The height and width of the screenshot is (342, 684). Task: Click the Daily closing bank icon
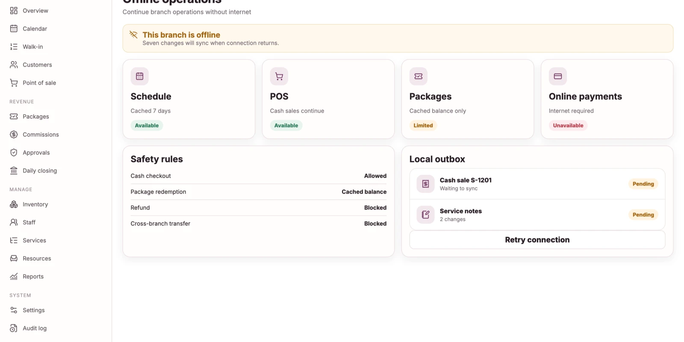14,170
